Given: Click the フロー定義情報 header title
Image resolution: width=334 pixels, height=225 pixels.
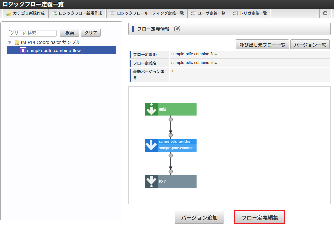Looking at the screenshot, I should [x=153, y=29].
